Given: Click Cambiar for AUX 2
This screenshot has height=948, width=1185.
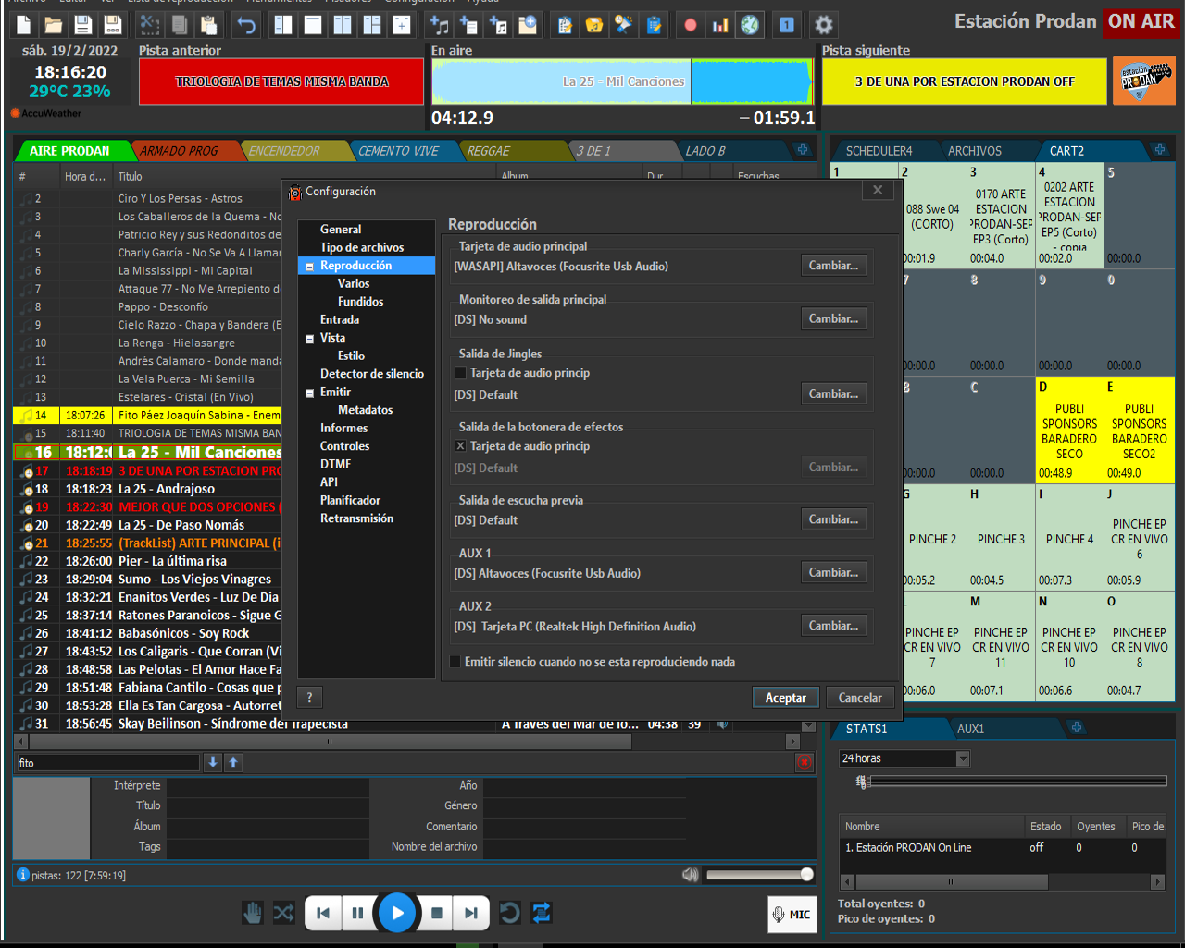Looking at the screenshot, I should coord(833,626).
